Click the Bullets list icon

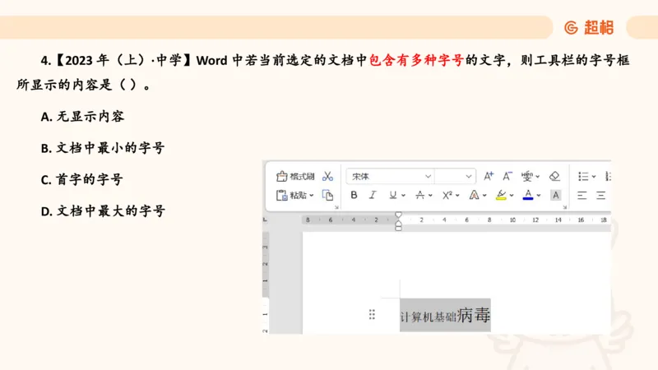click(x=583, y=177)
